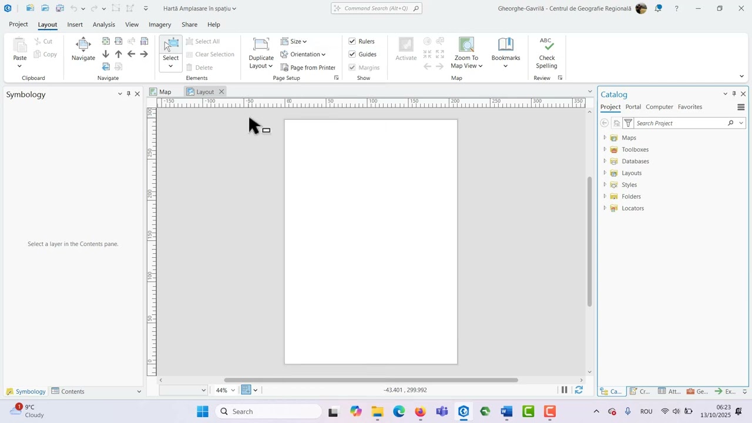Open the Project menu tab
Image resolution: width=752 pixels, height=423 pixels.
pyautogui.click(x=18, y=25)
